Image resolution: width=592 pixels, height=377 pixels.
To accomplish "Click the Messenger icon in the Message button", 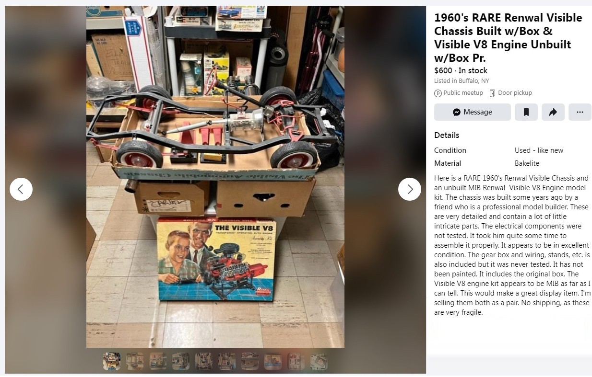I will pos(457,112).
